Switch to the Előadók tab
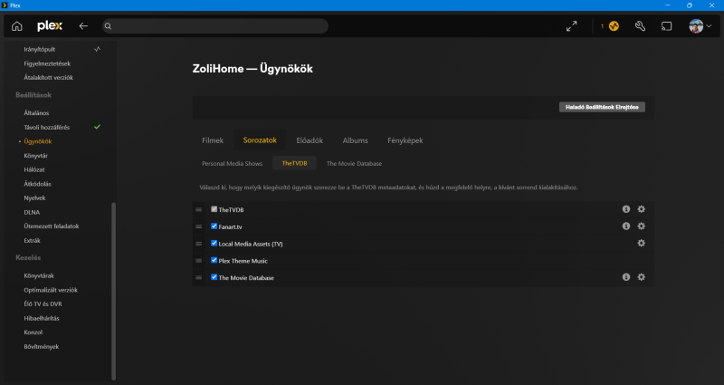724x385 pixels. [x=310, y=140]
